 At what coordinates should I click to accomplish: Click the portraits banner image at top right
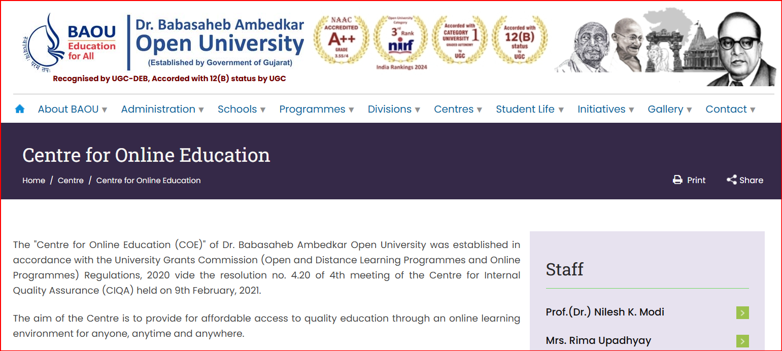coord(665,47)
